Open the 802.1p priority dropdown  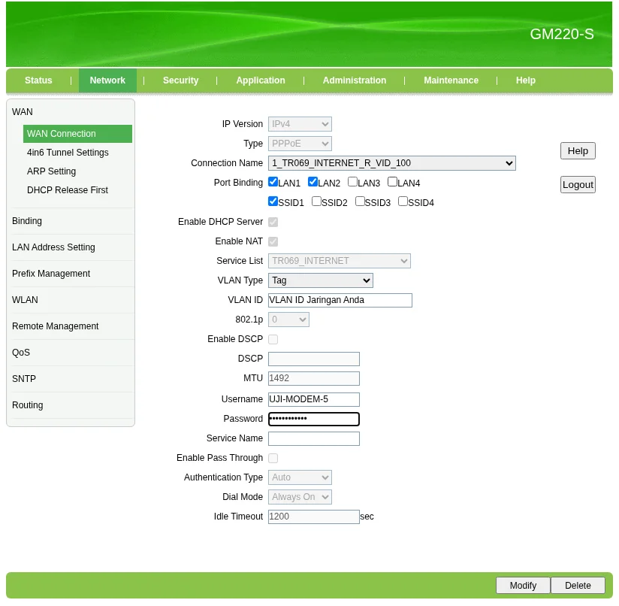click(x=288, y=320)
